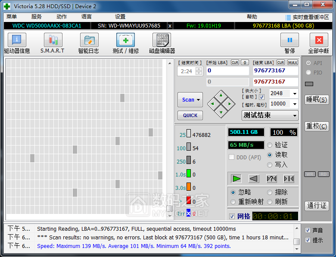
Task: Click the RD indicator button
Action: tap(324, 174)
